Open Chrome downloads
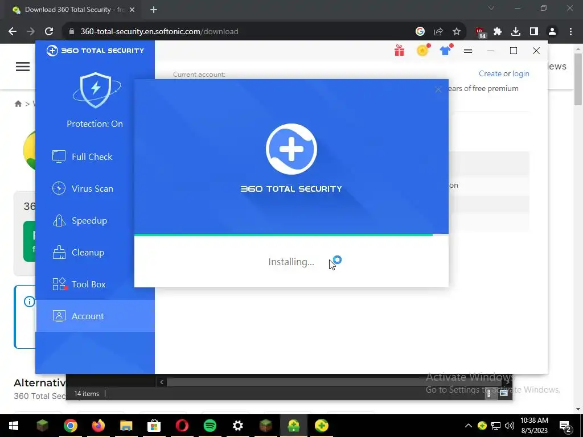This screenshot has height=437, width=583. [x=516, y=32]
